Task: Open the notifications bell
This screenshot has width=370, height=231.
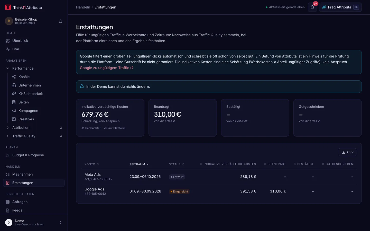Action: (312, 7)
